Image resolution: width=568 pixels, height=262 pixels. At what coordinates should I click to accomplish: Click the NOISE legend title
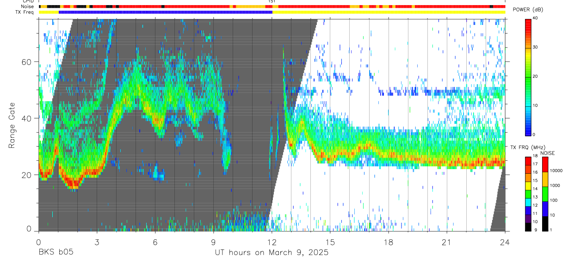tap(548, 153)
